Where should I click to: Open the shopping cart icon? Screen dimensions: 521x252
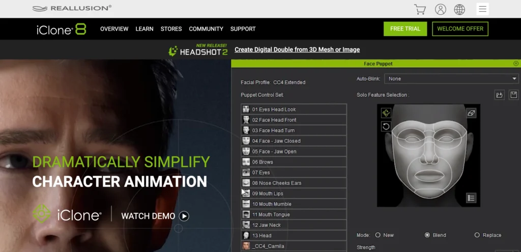(x=420, y=9)
